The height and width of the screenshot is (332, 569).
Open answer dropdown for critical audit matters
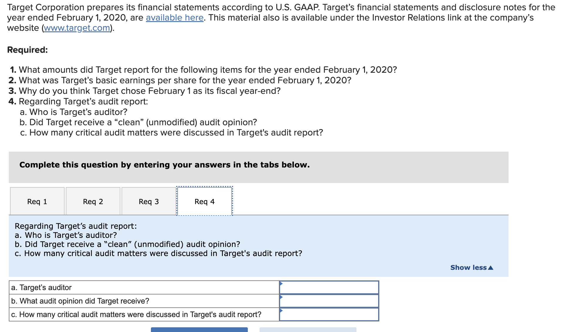(x=329, y=314)
